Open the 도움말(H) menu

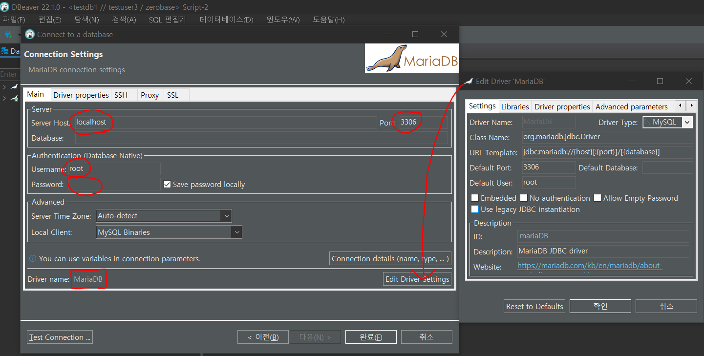point(329,20)
